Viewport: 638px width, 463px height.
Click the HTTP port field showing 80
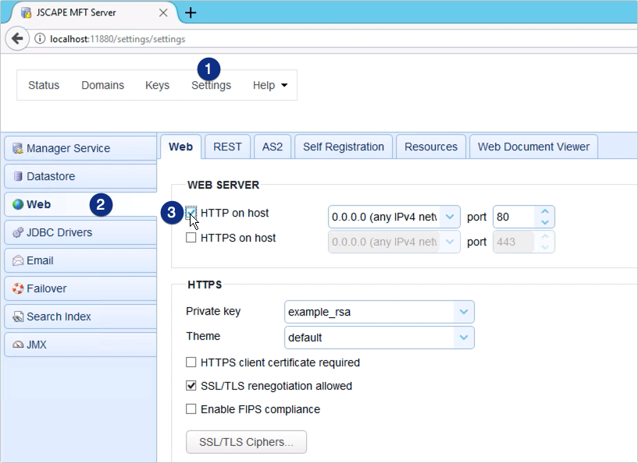515,217
